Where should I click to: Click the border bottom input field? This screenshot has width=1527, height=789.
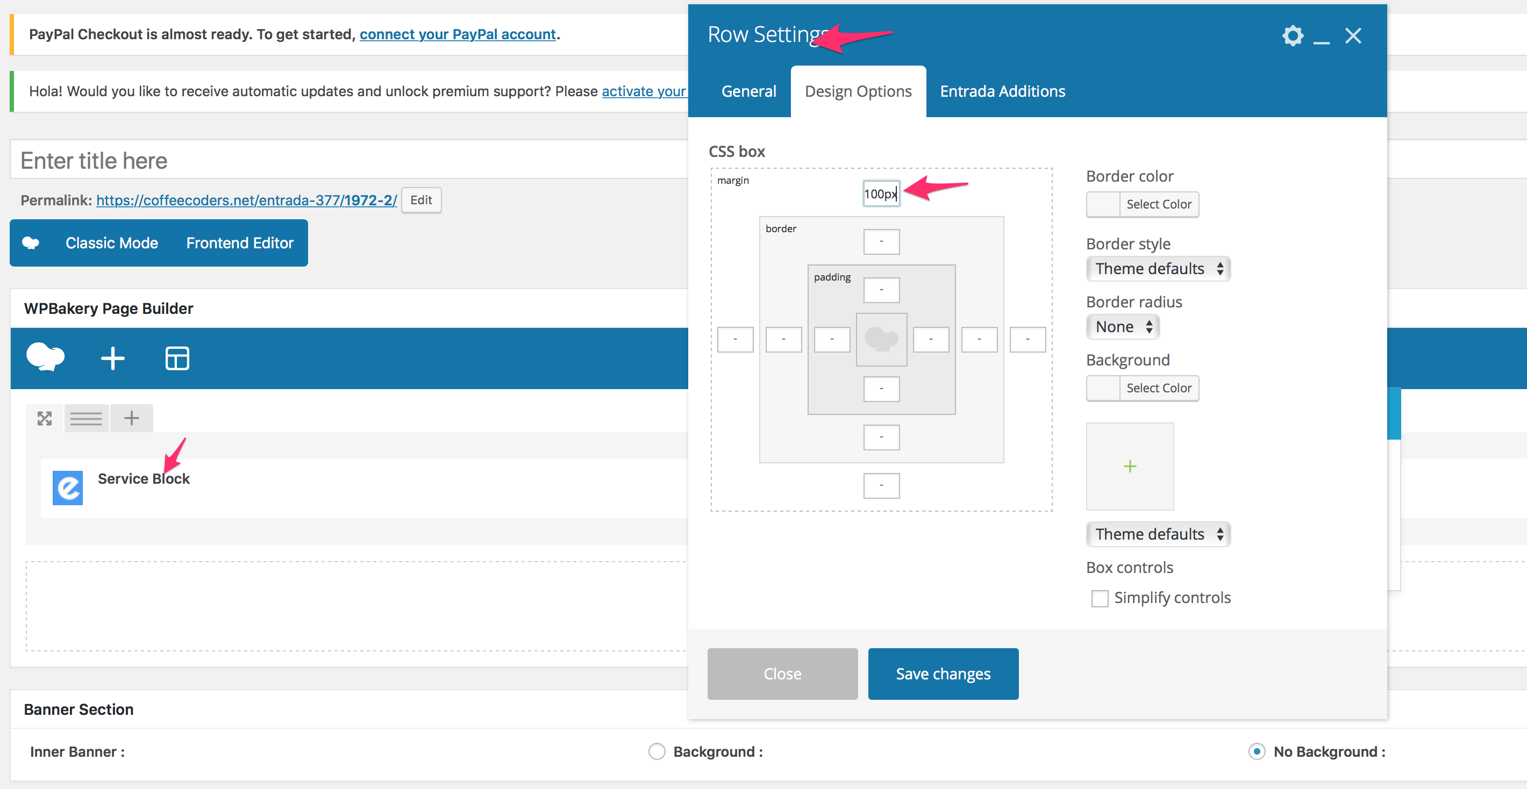(881, 437)
